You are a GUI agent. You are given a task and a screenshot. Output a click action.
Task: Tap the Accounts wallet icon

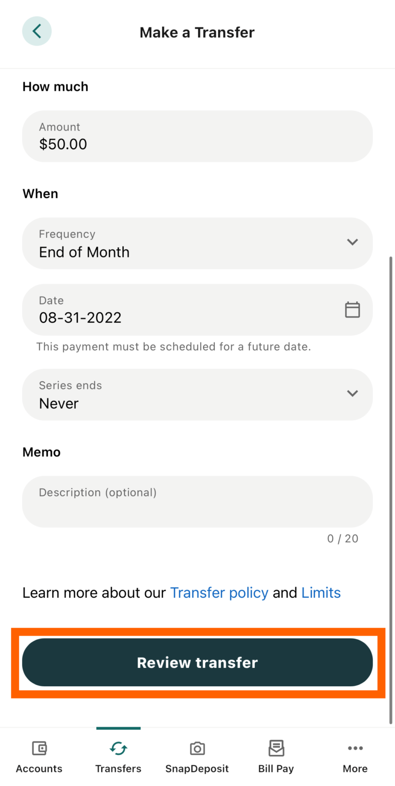[x=39, y=749]
